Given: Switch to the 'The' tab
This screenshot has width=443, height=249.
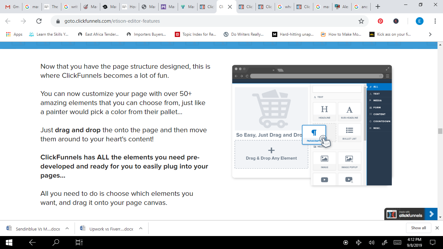Looking at the screenshot, I should point(51,7).
